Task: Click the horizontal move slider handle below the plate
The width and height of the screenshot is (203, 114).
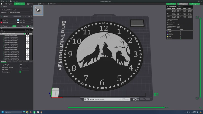Action: tap(164, 107)
